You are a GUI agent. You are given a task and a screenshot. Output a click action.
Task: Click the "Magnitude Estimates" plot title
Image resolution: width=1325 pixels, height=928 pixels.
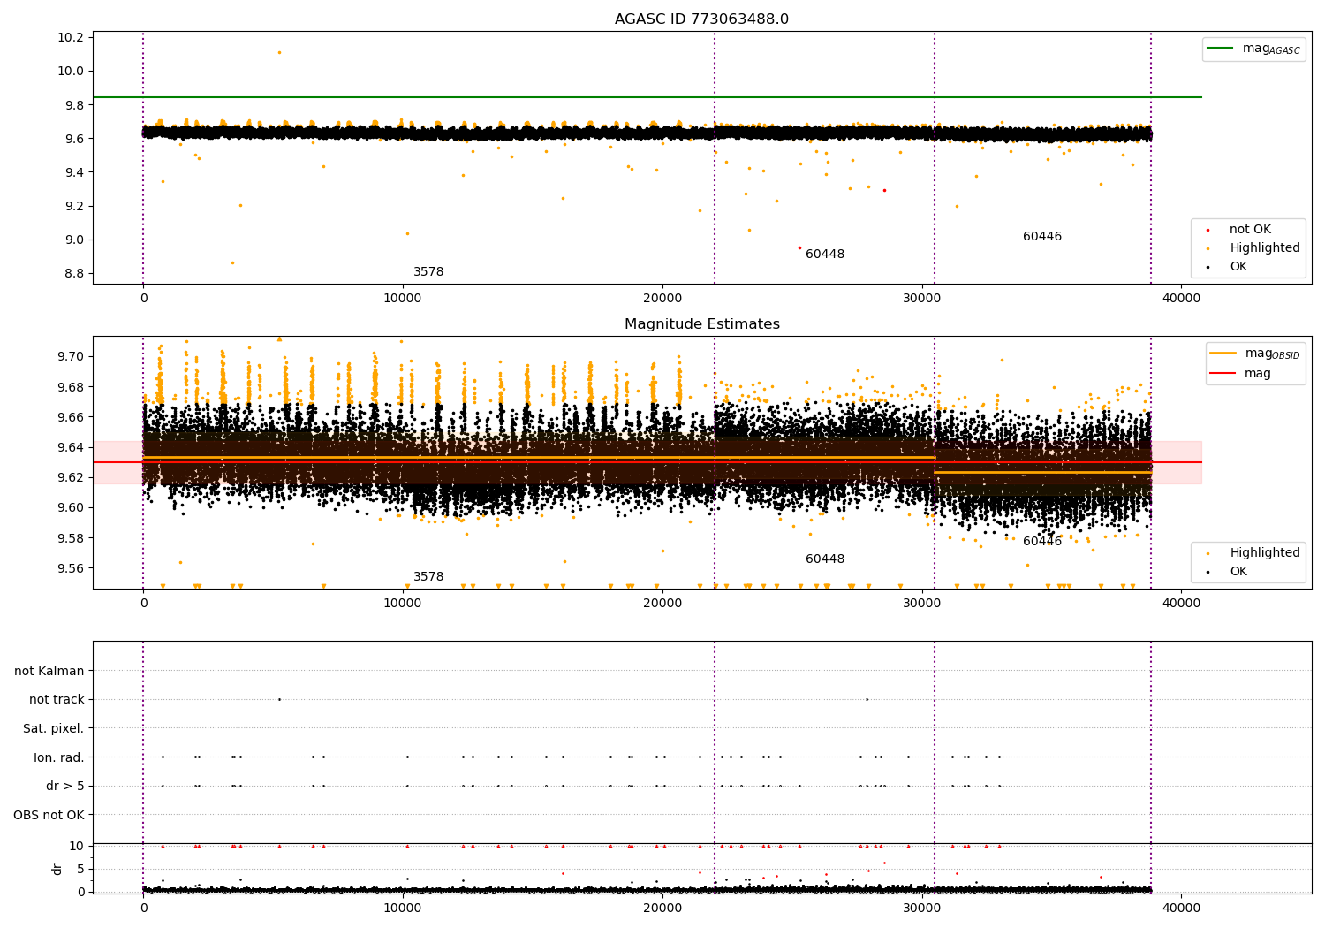(x=701, y=324)
